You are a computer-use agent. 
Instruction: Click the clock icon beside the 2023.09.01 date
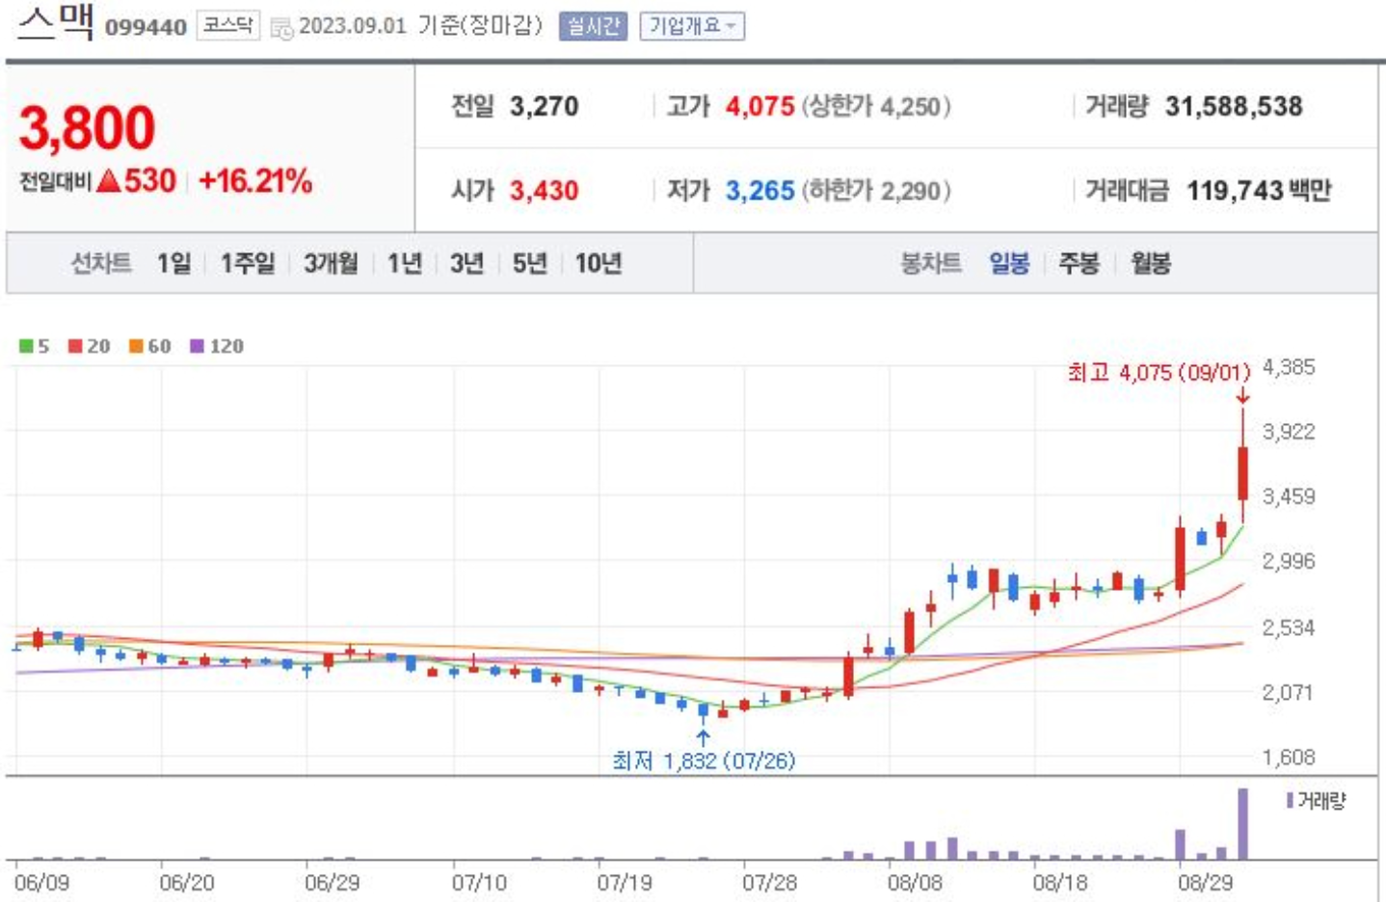pyautogui.click(x=281, y=28)
